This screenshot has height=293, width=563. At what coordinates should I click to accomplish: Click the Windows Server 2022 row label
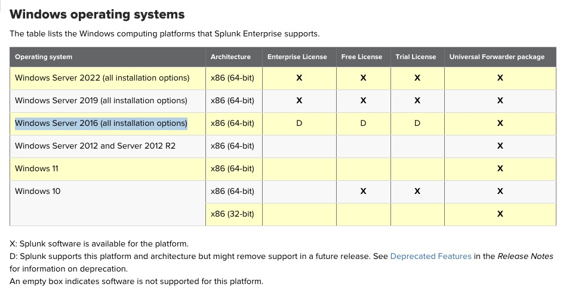click(102, 78)
